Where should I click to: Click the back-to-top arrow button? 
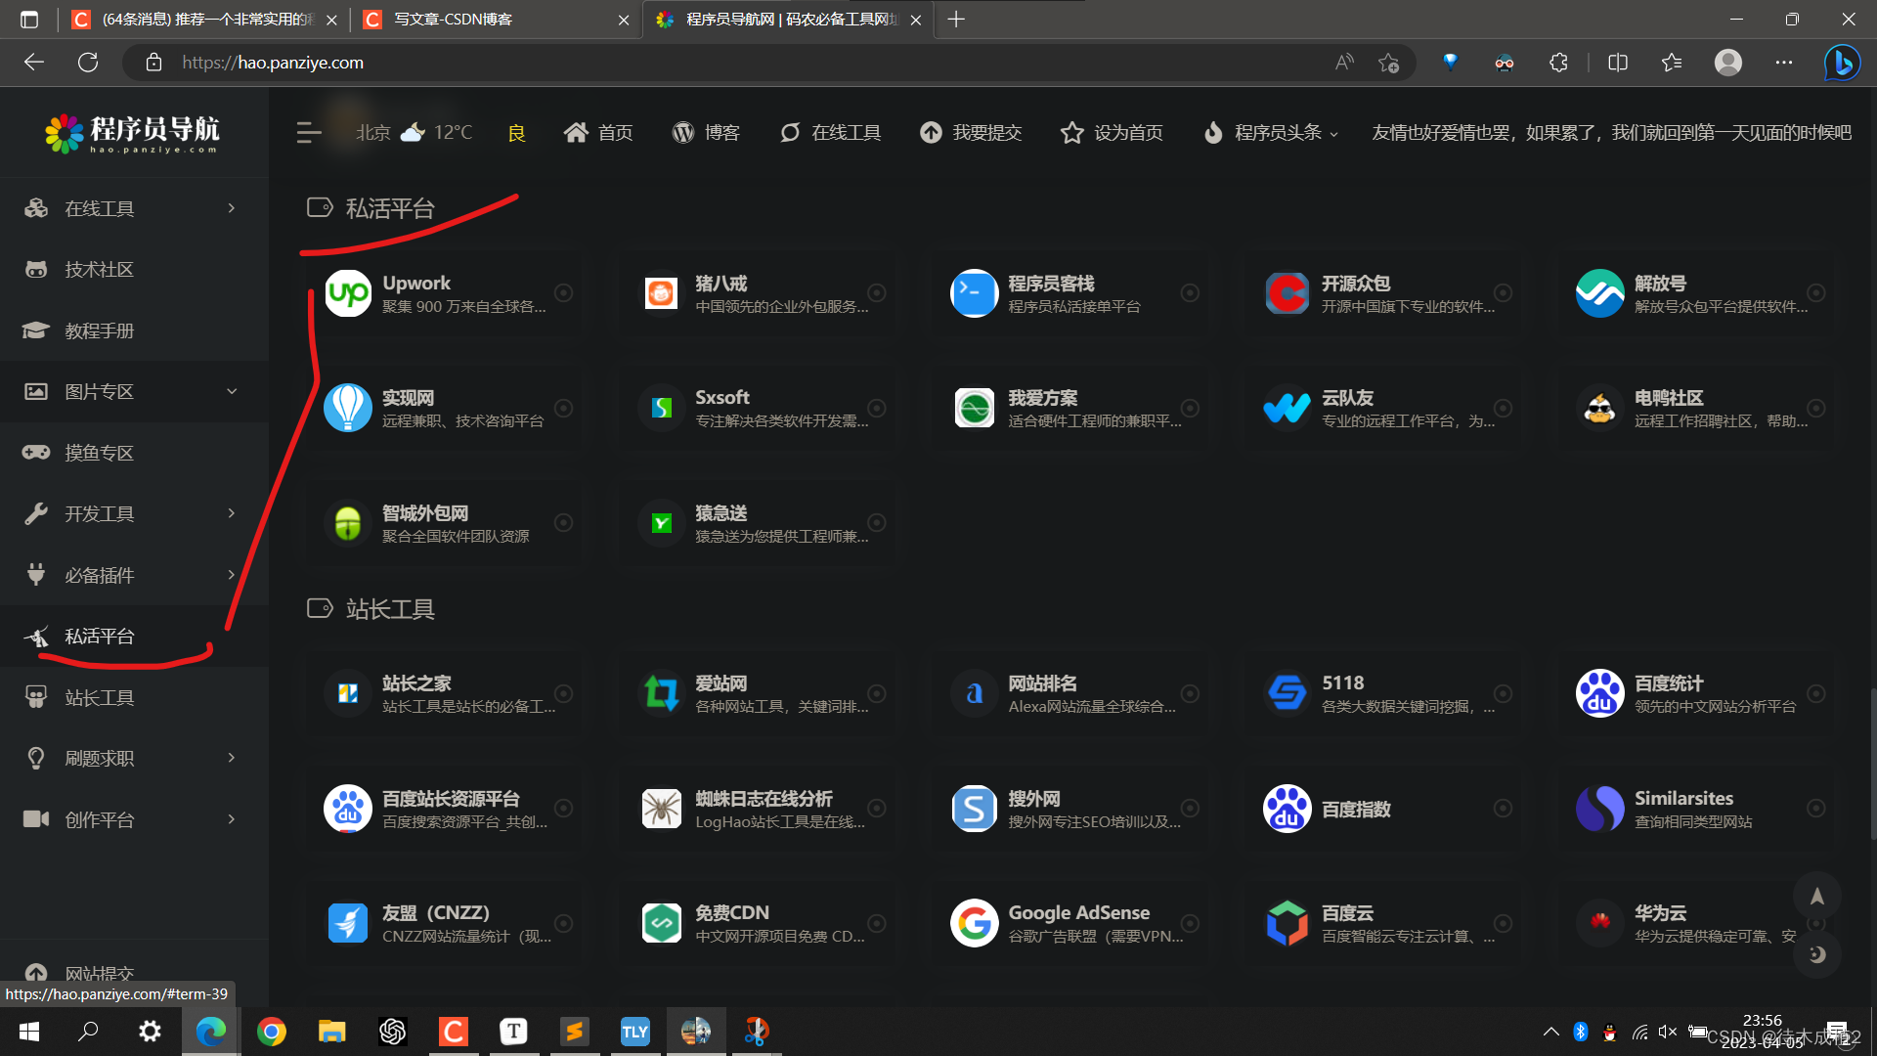click(1816, 896)
